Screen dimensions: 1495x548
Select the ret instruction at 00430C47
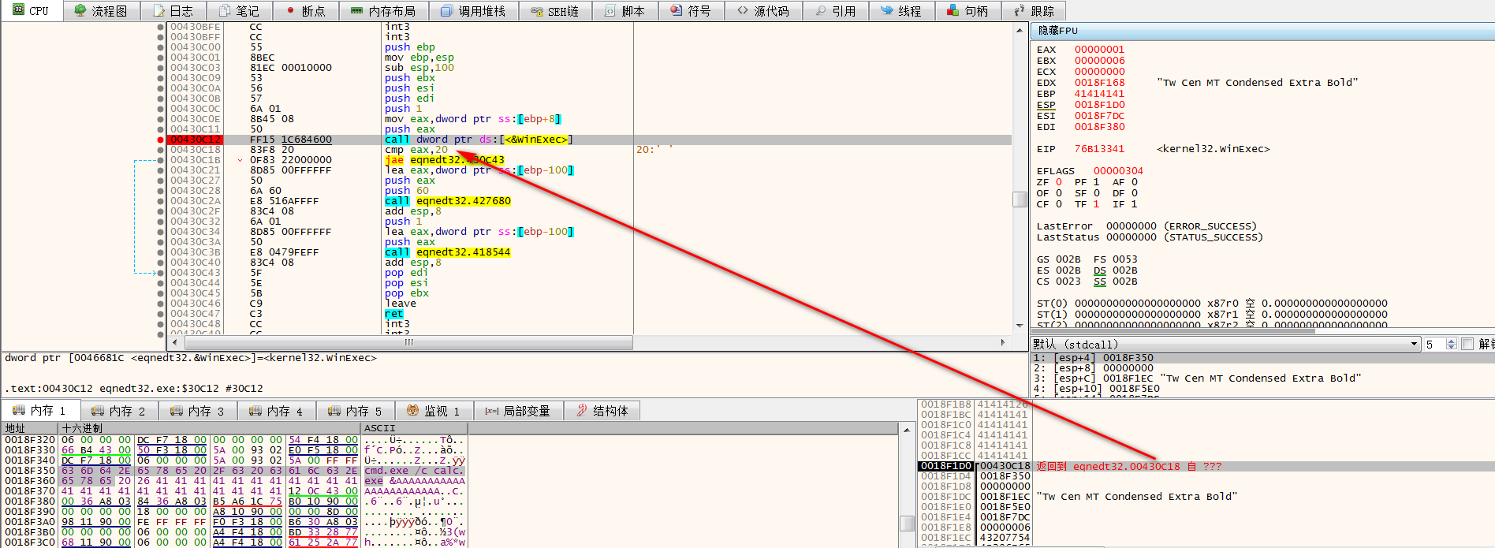click(393, 314)
